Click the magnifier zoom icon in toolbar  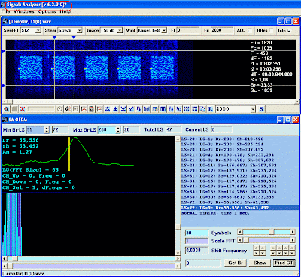point(6,109)
